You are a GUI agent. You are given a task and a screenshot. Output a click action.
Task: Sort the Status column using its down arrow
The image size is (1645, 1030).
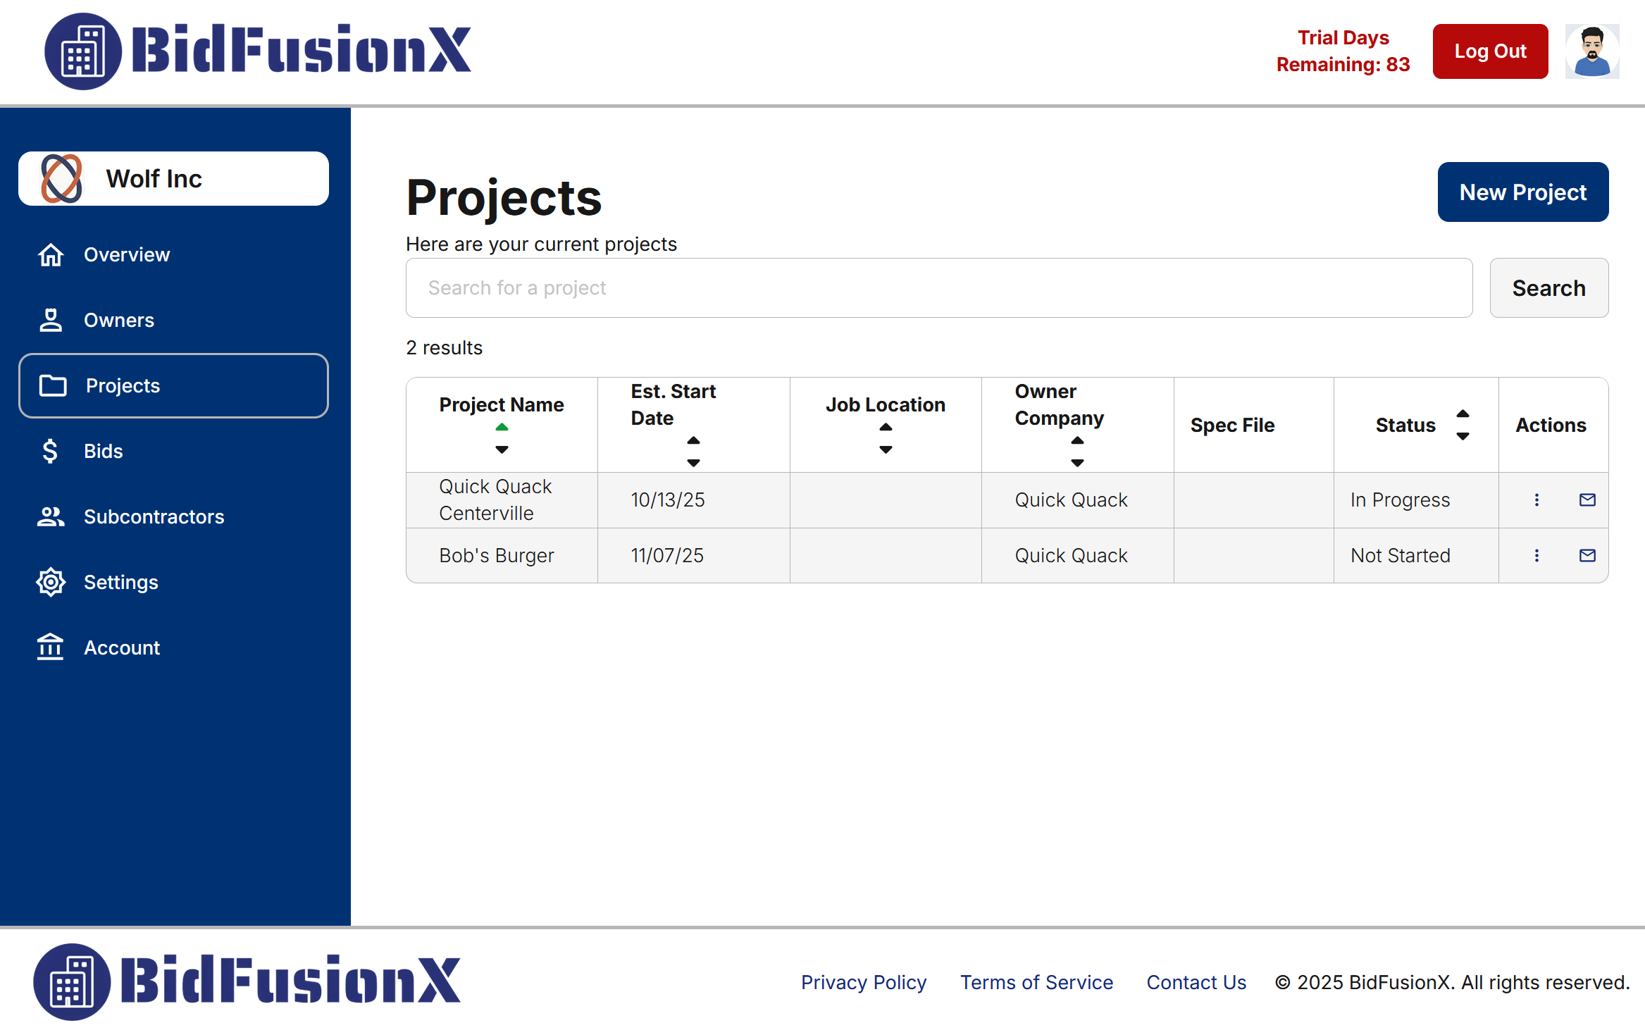(1463, 437)
